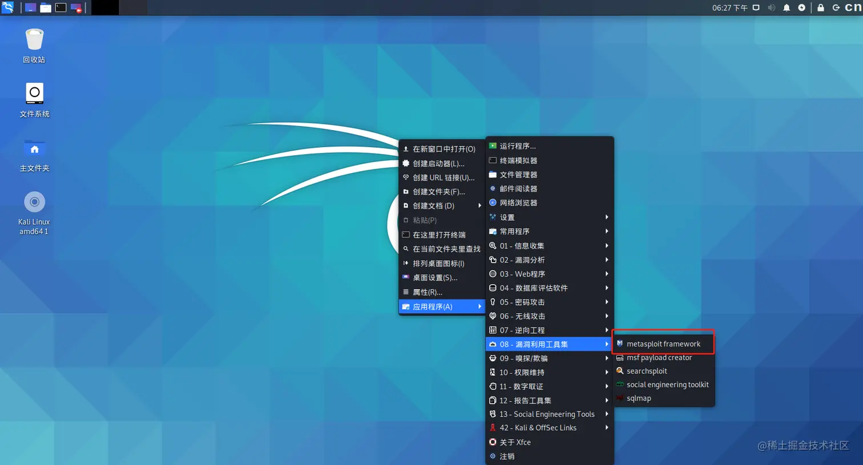Click the show desktop panel icon
Viewport: 863px width, 465px height.
coord(31,8)
